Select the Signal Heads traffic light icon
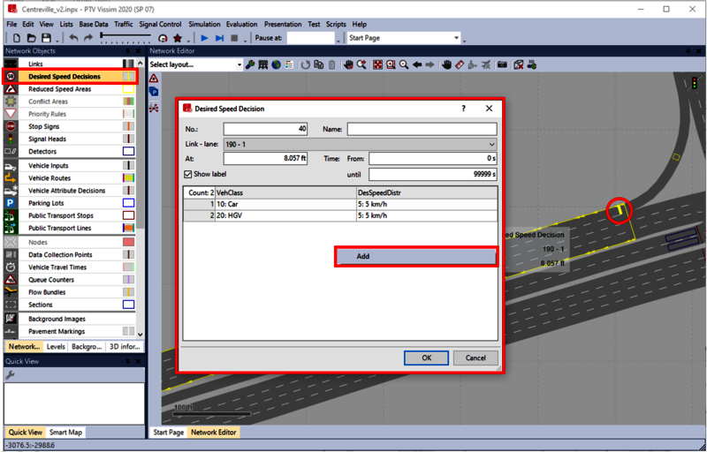The height and width of the screenshot is (452, 707). point(11,139)
